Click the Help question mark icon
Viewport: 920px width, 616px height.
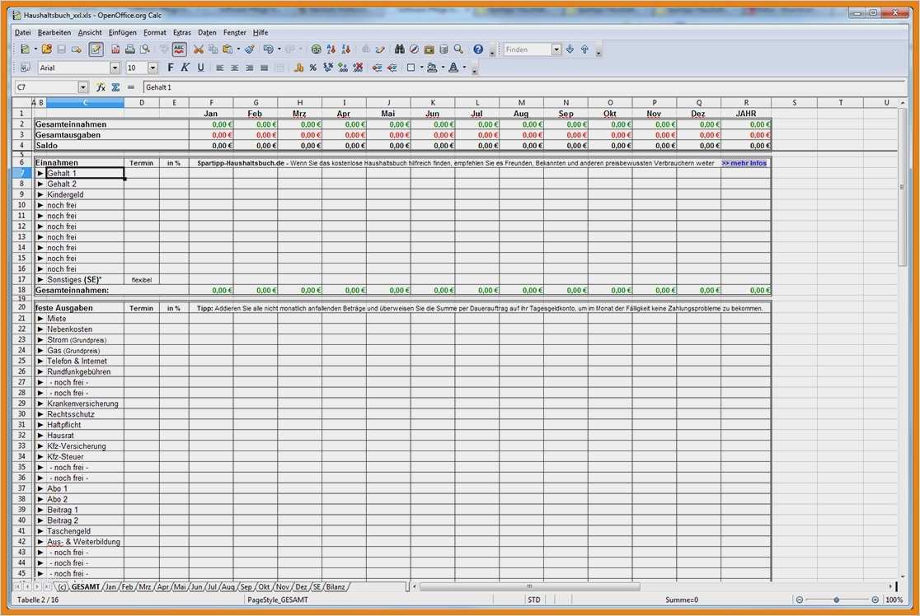click(478, 49)
